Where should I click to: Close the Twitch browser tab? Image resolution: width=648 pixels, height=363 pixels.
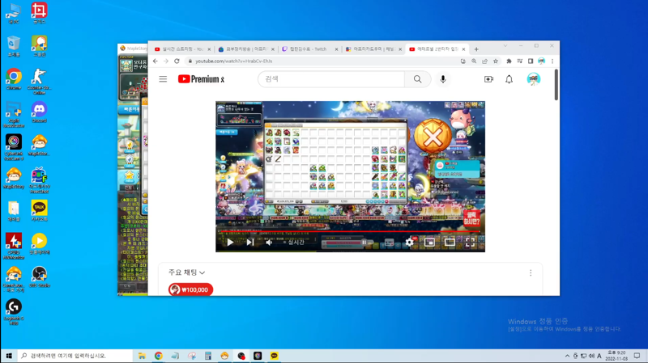(x=336, y=49)
